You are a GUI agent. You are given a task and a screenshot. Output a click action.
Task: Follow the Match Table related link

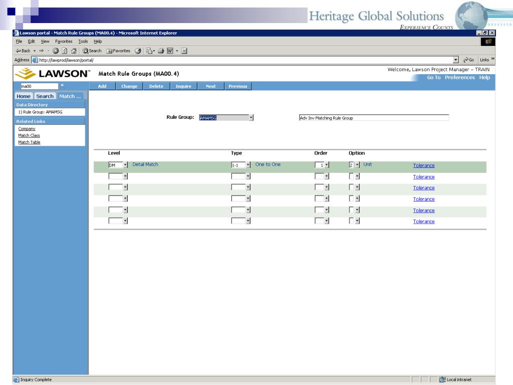click(29, 142)
